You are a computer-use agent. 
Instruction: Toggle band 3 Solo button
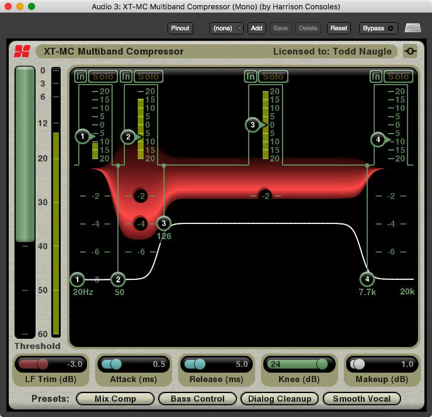(x=273, y=76)
